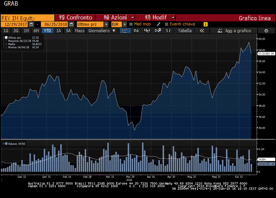The width and height of the screenshot is (276, 198).
Task: Select the OHLC tick chart icon
Action: [168, 31]
